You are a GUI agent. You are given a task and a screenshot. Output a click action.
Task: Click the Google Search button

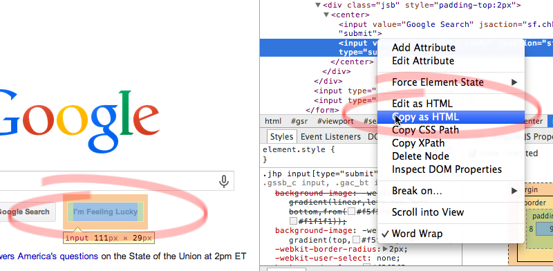(x=24, y=212)
